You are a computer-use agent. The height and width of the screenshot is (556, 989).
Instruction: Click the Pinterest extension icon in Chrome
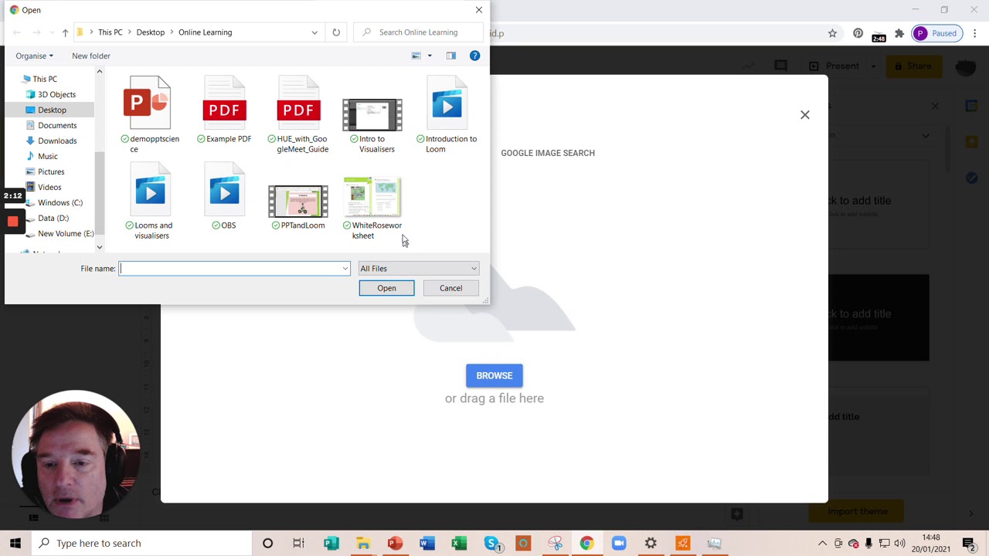click(x=858, y=33)
